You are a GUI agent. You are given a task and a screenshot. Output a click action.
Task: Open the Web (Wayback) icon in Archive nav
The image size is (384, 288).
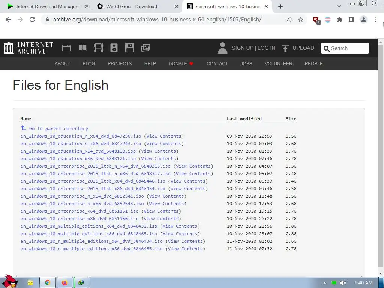(x=67, y=48)
